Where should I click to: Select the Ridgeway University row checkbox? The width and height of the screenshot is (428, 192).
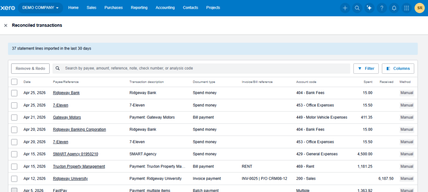(14, 179)
